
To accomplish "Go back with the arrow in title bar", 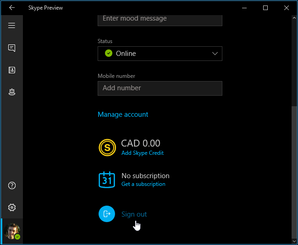I will coord(12,8).
